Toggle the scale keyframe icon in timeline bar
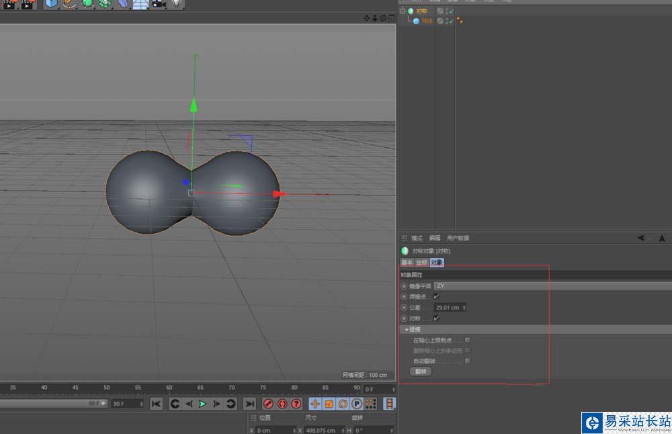 (x=329, y=404)
